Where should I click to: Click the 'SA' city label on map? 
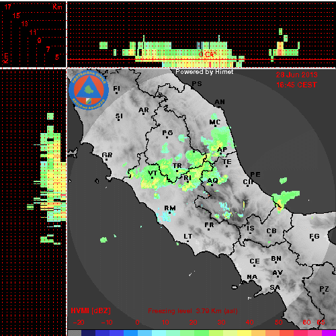pyautogui.click(x=275, y=288)
